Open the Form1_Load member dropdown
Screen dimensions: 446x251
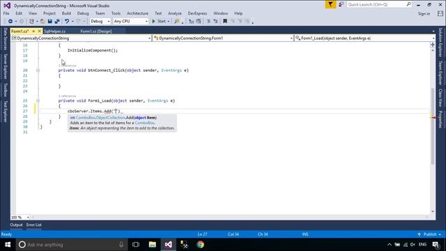click(x=365, y=38)
